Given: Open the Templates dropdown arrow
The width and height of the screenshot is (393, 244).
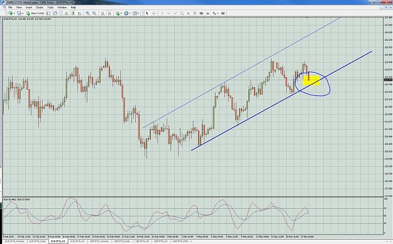Looking at the screenshot, I should (x=138, y=13).
